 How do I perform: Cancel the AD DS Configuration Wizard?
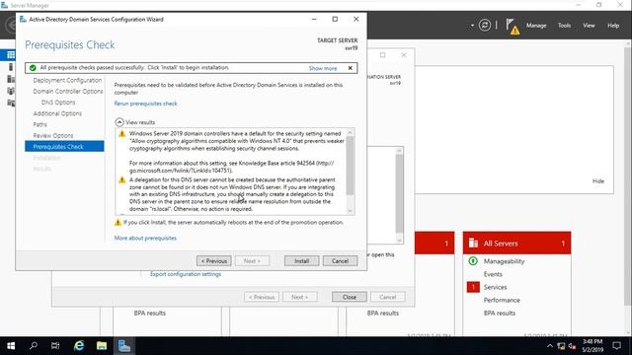click(x=340, y=260)
